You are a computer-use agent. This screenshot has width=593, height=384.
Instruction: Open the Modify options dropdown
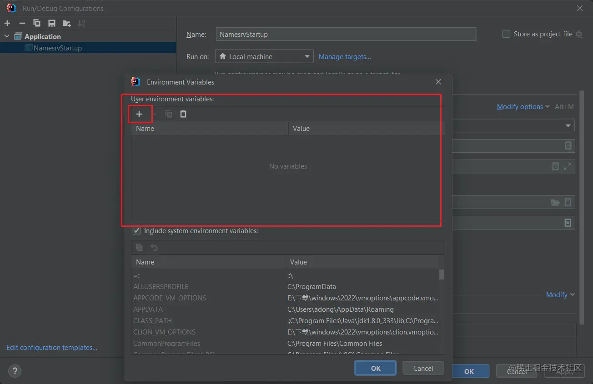pos(523,107)
